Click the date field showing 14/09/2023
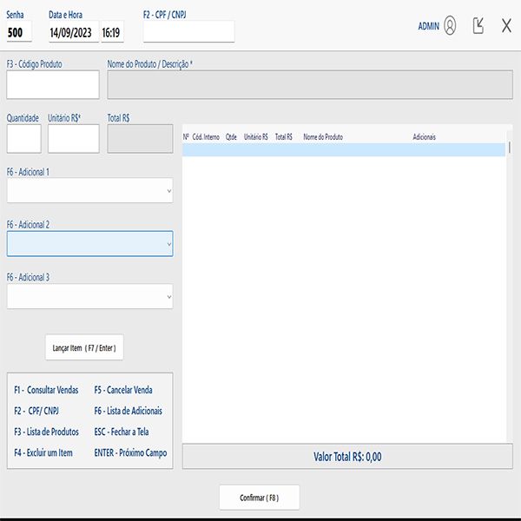 [x=74, y=33]
